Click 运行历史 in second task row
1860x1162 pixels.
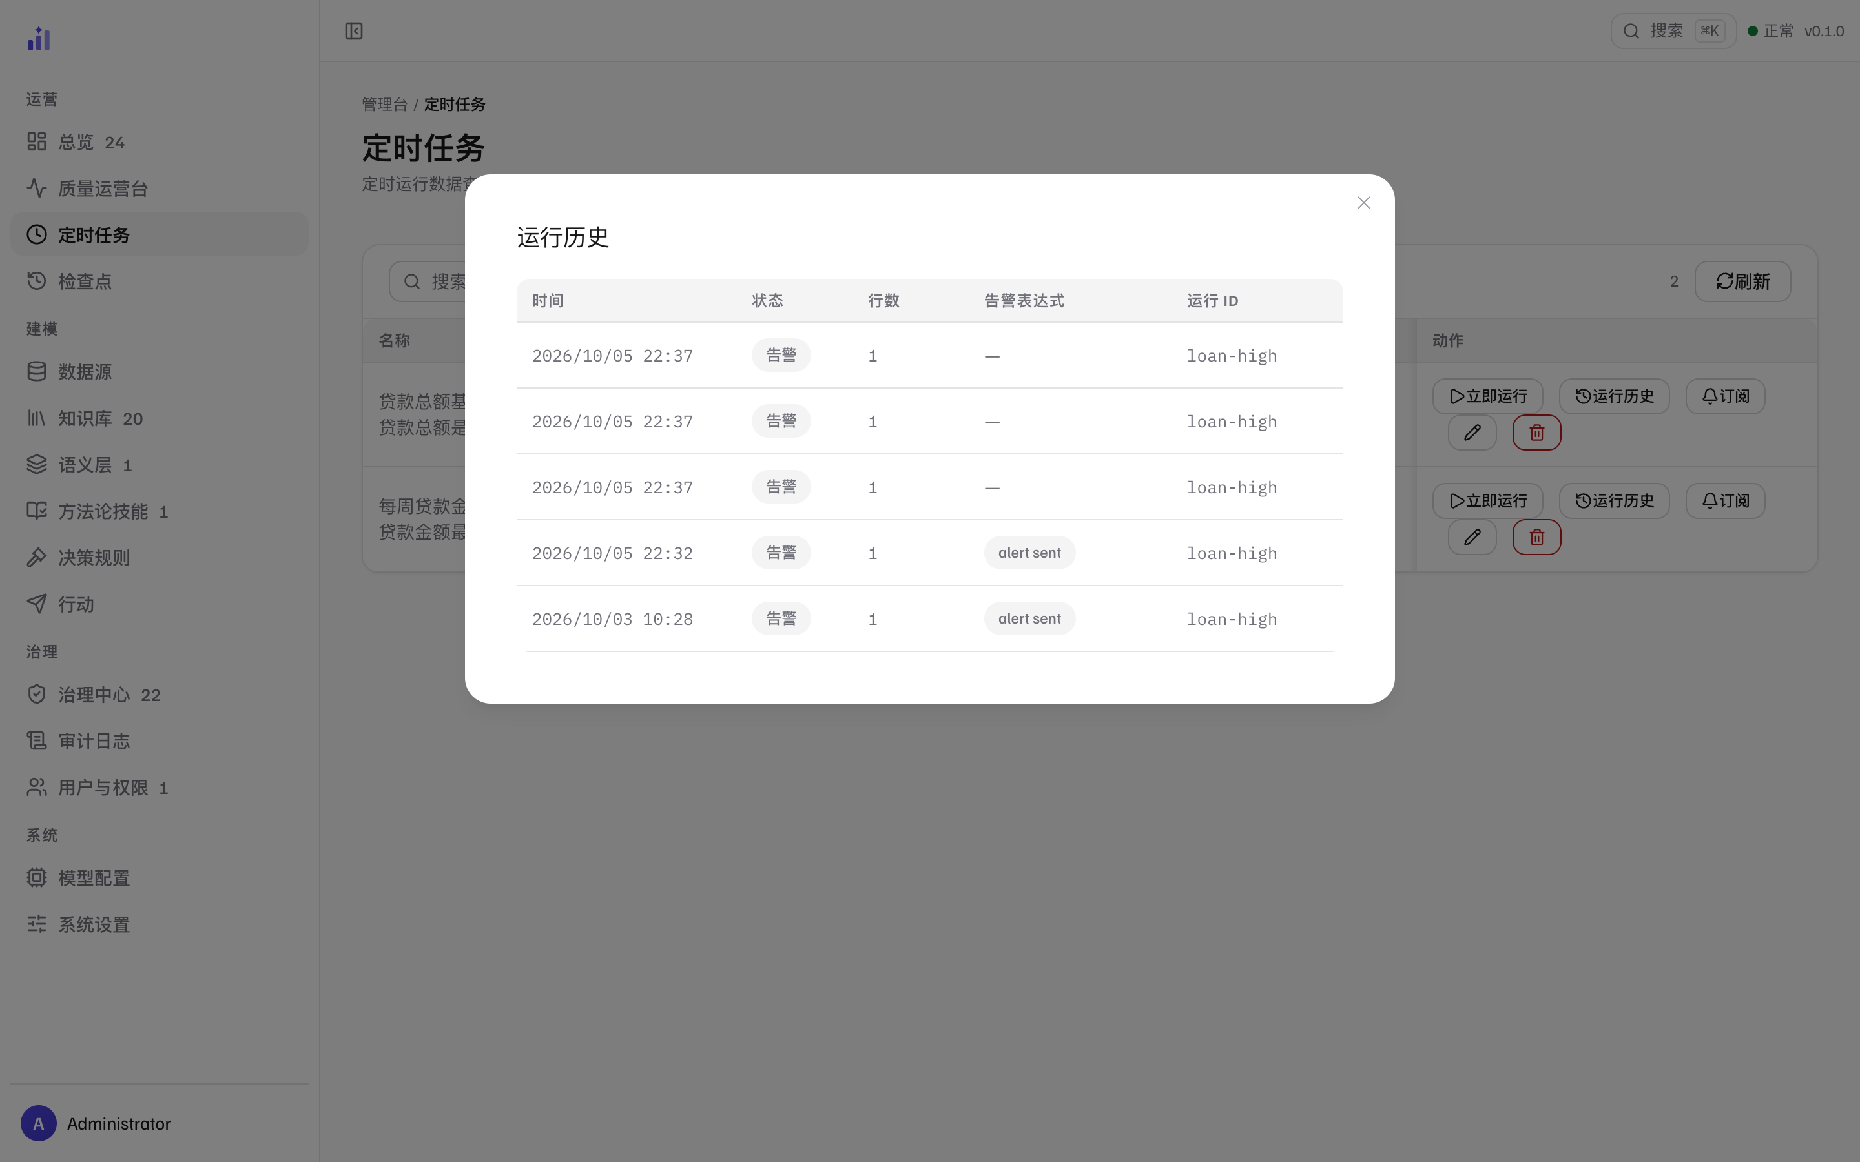tap(1614, 501)
